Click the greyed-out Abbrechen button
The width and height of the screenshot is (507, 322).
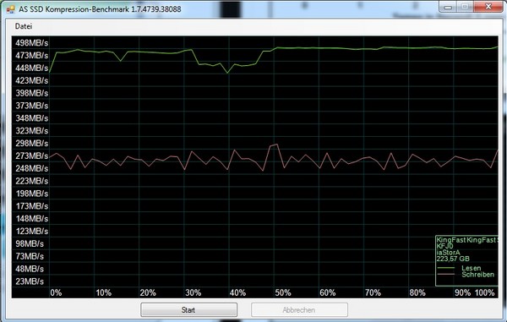tap(299, 309)
